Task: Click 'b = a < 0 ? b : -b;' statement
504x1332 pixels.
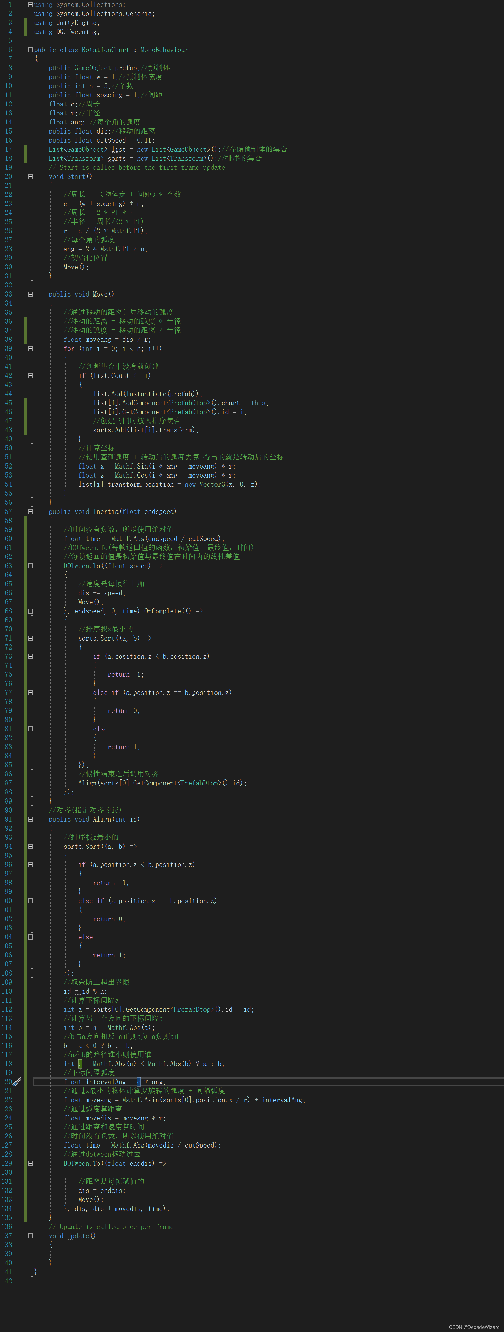Action: pos(98,1045)
